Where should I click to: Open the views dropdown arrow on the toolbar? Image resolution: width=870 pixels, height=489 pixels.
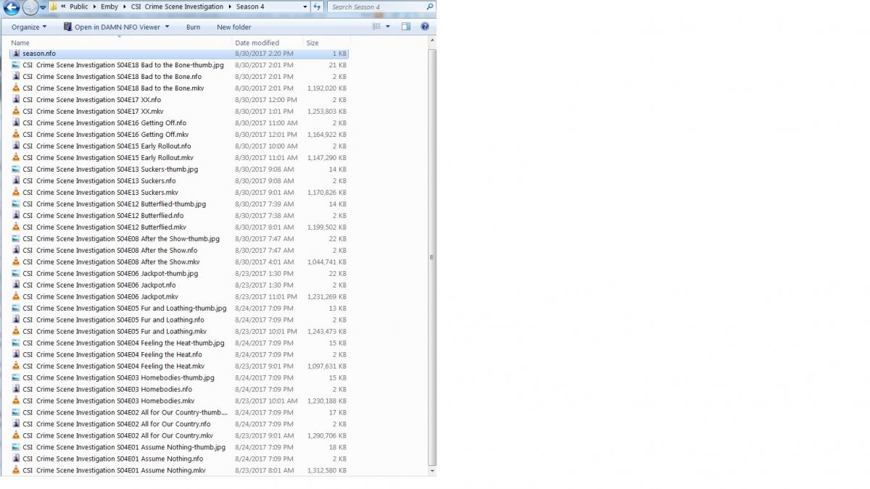click(388, 27)
